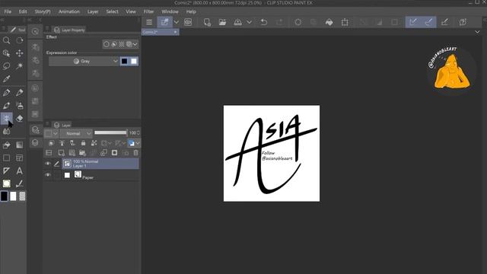Expand the canvas tab list chevron
This screenshot has height=274, width=487.
point(477,32)
